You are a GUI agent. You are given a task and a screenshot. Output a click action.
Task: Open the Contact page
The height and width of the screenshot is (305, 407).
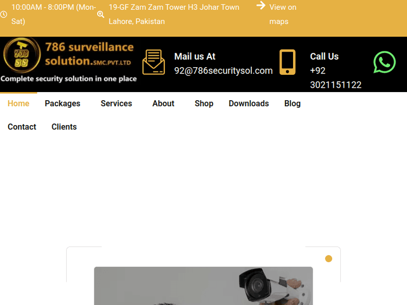click(x=22, y=127)
